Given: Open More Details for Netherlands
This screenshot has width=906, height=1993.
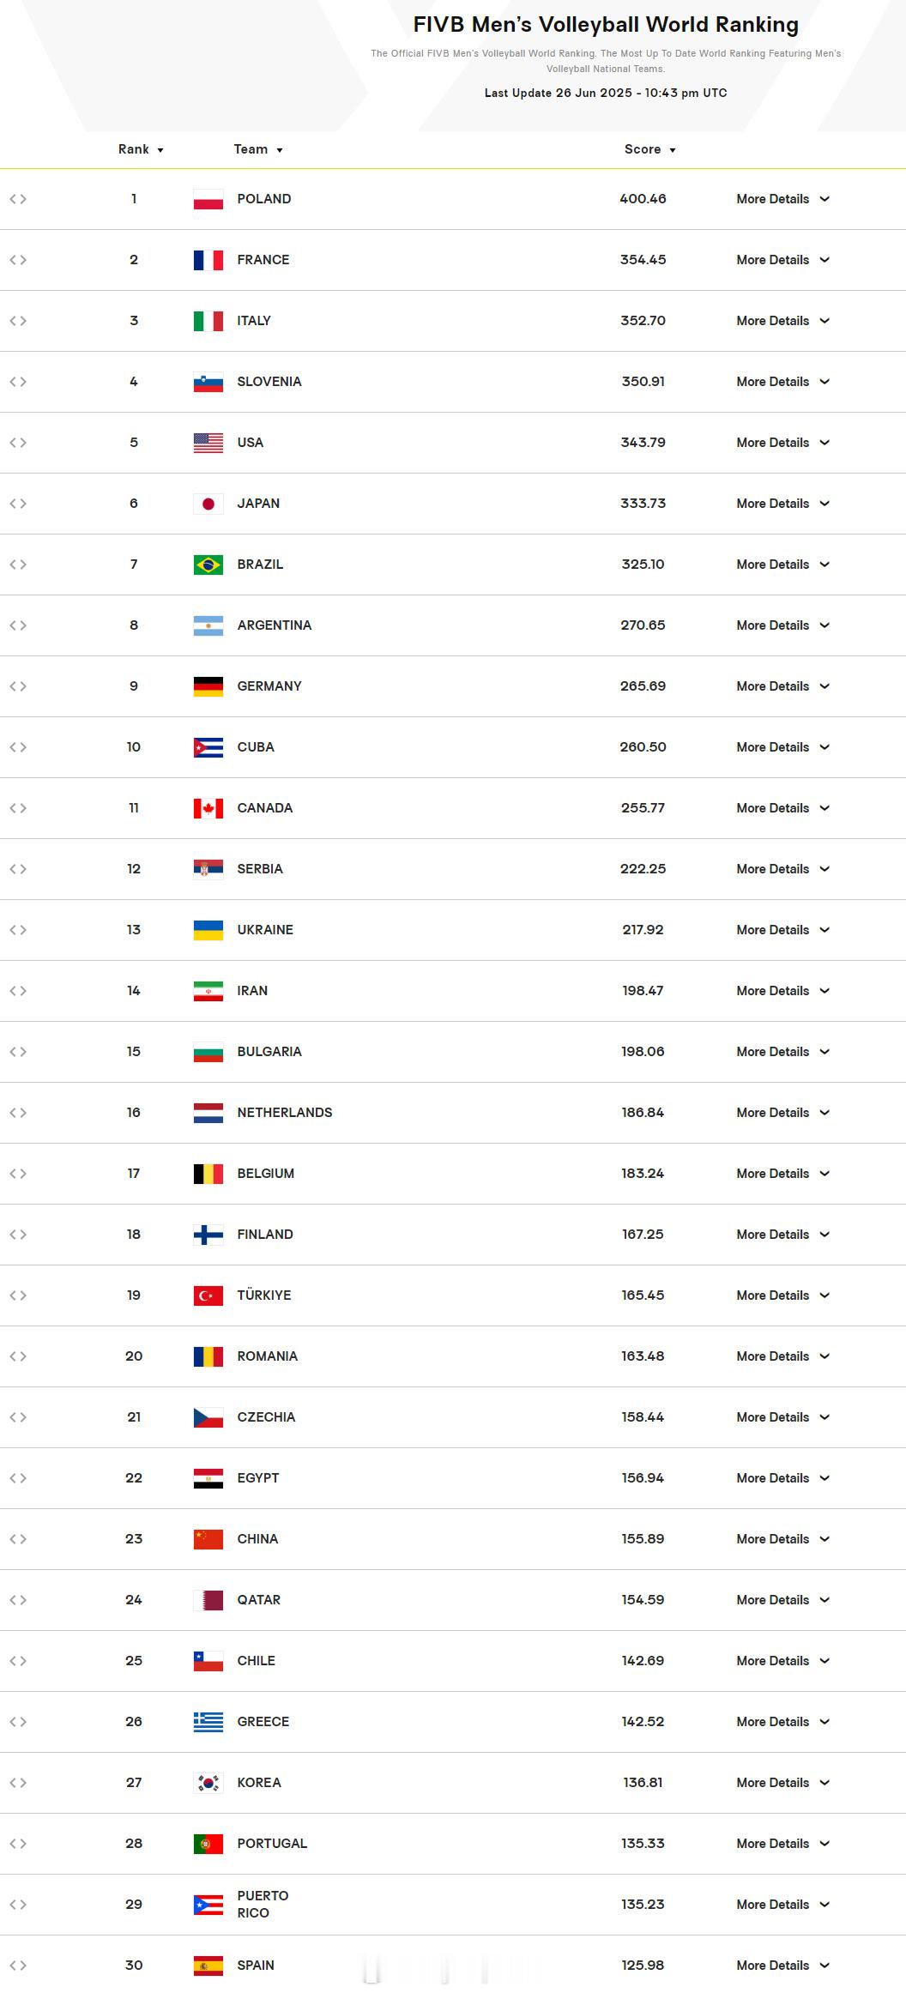Looking at the screenshot, I should pyautogui.click(x=782, y=1113).
